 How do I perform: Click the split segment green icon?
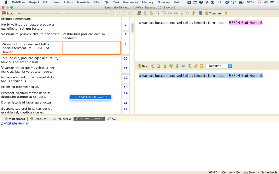point(171,66)
